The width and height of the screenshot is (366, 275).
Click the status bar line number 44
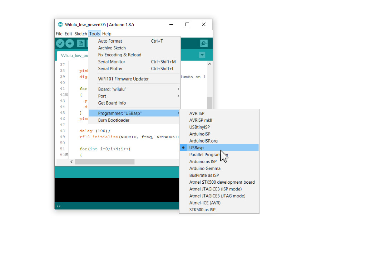point(59,207)
